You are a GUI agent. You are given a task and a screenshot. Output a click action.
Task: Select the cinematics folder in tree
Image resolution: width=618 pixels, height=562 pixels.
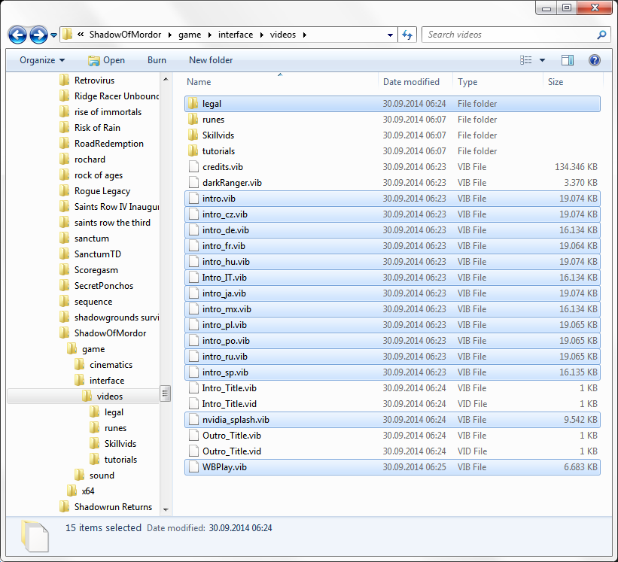point(111,365)
